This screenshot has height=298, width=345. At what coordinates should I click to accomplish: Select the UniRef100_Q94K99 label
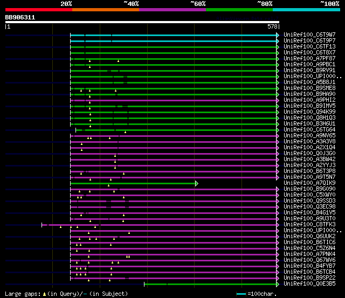coord(309,112)
